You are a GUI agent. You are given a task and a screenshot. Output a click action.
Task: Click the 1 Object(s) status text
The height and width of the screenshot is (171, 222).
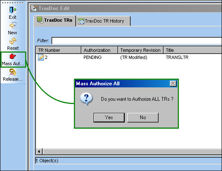tap(47, 161)
